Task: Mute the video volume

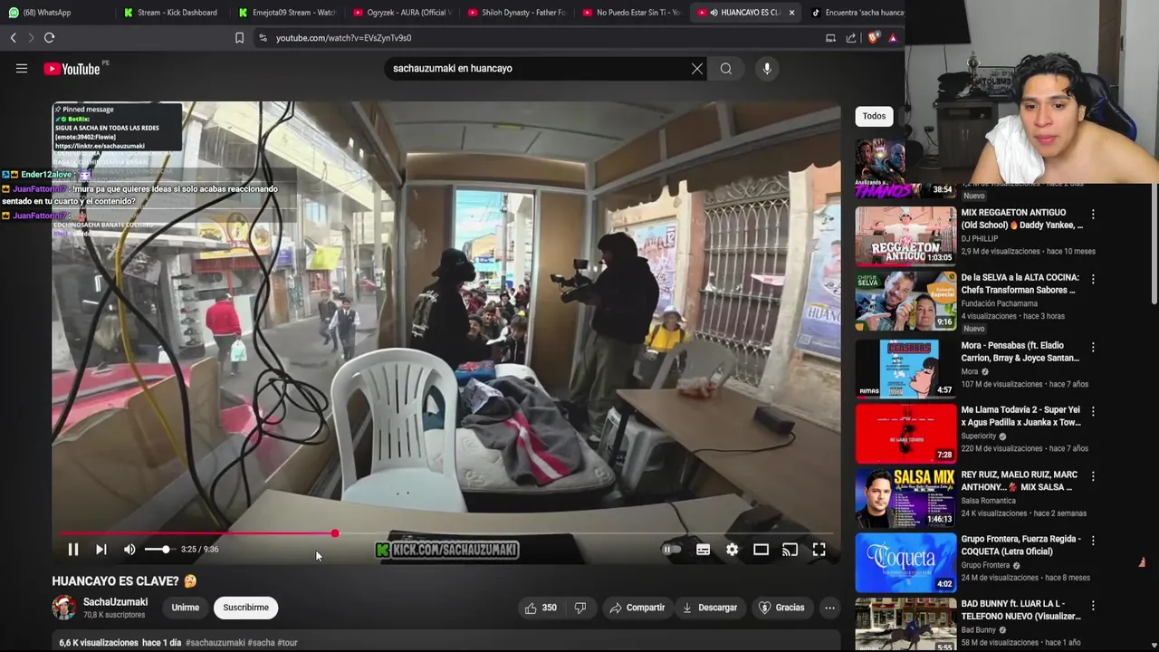Action: (x=129, y=549)
